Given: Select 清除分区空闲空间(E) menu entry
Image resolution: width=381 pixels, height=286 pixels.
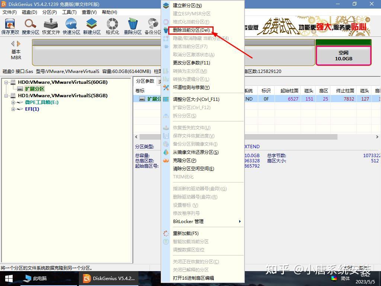Looking at the screenshot, I should pos(193,169).
